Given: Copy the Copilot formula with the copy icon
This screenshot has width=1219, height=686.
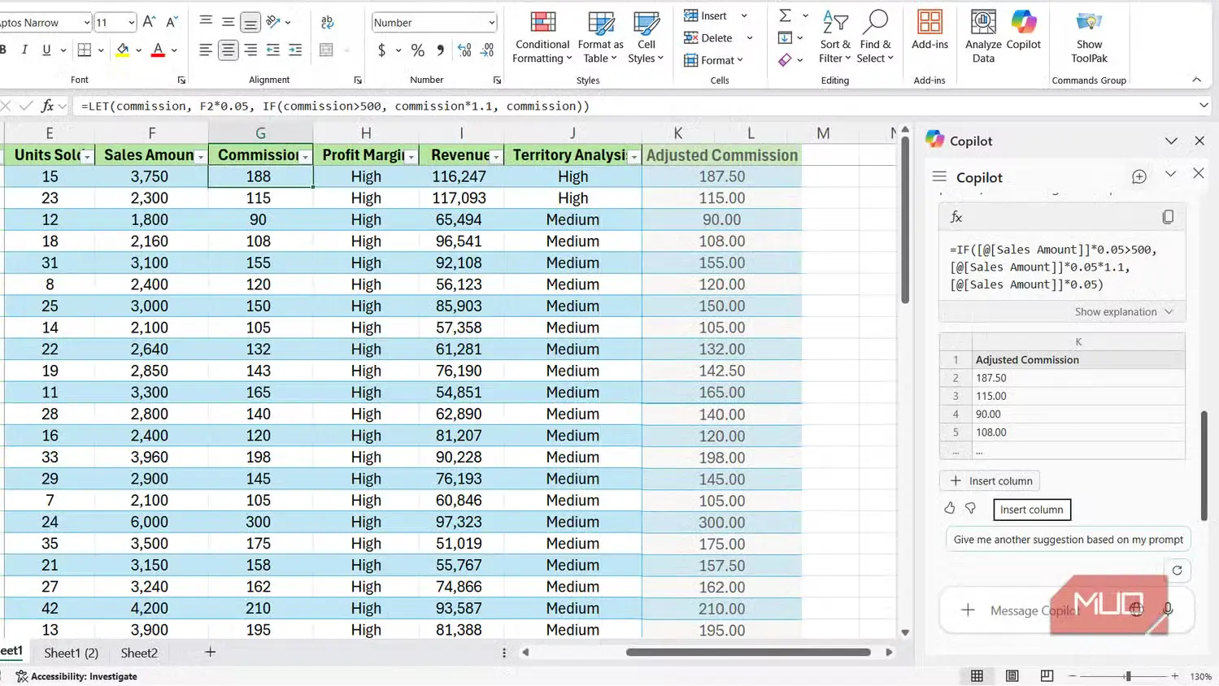Looking at the screenshot, I should click(x=1168, y=217).
